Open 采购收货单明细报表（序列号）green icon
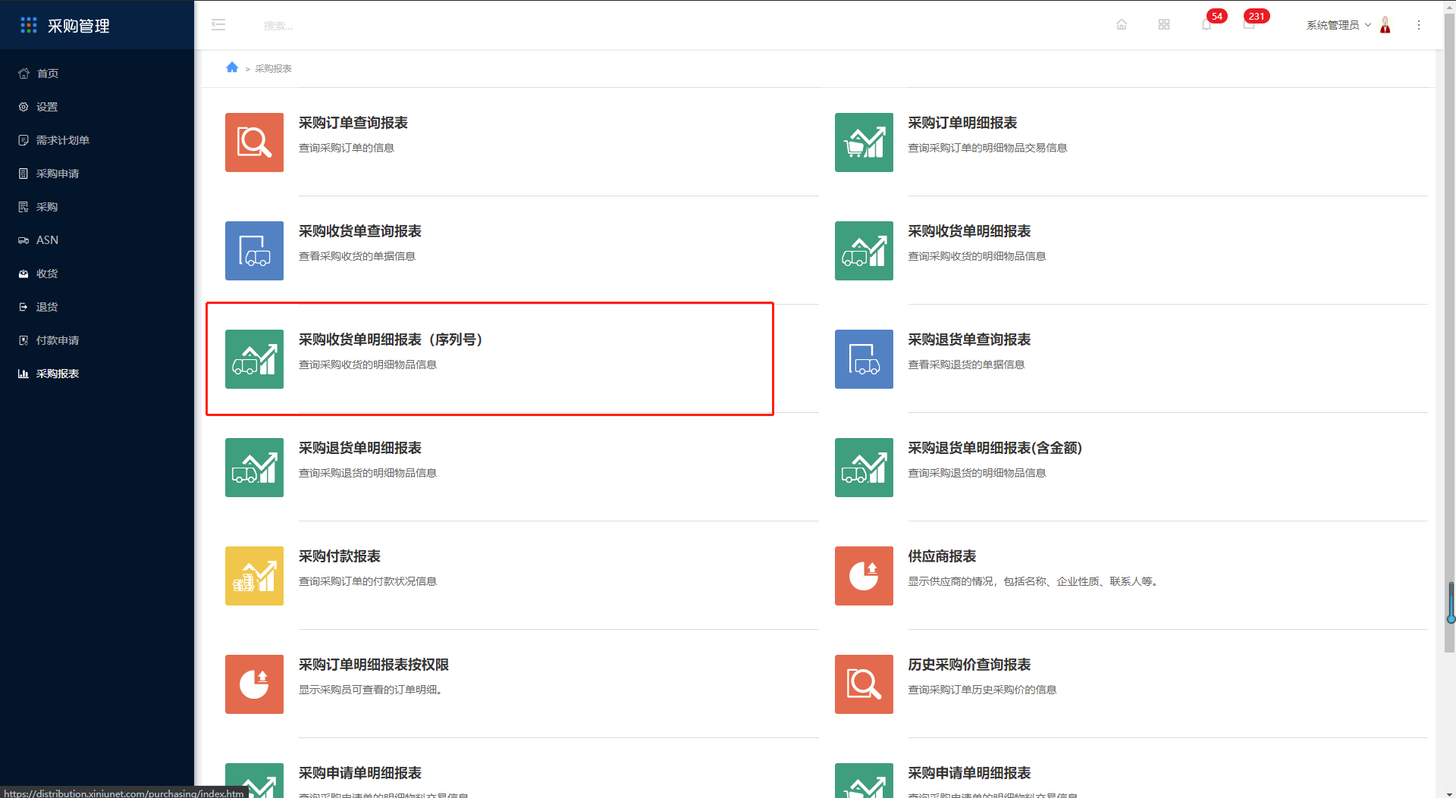 (254, 359)
